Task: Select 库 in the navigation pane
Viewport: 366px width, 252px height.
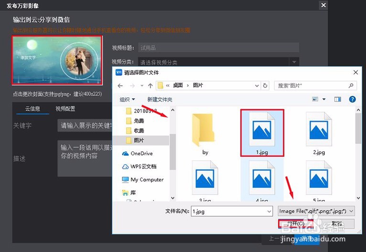Action: 129,192
